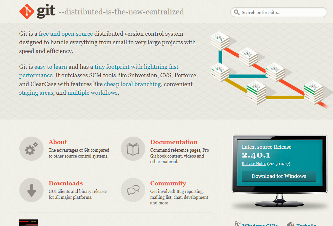Open the free and open source link
This screenshot has height=226, width=333.
point(66,34)
